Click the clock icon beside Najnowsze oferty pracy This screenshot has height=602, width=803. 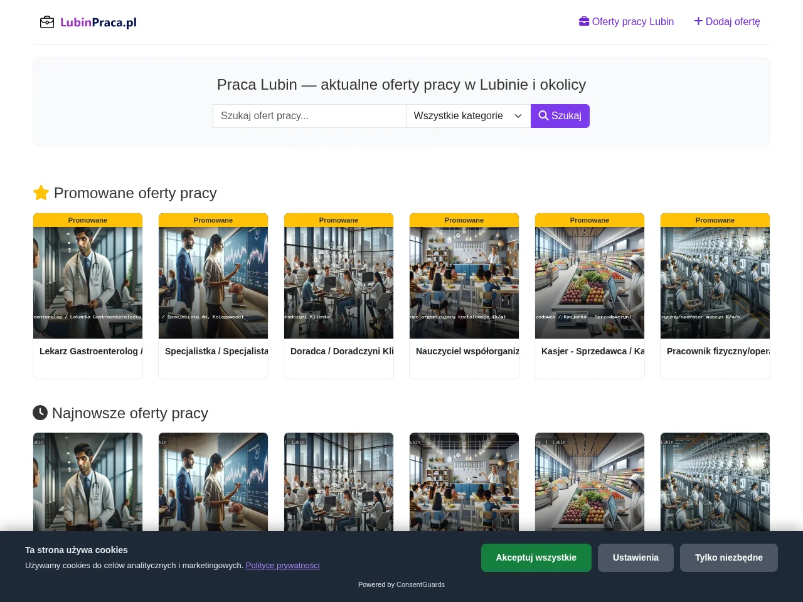pyautogui.click(x=40, y=413)
